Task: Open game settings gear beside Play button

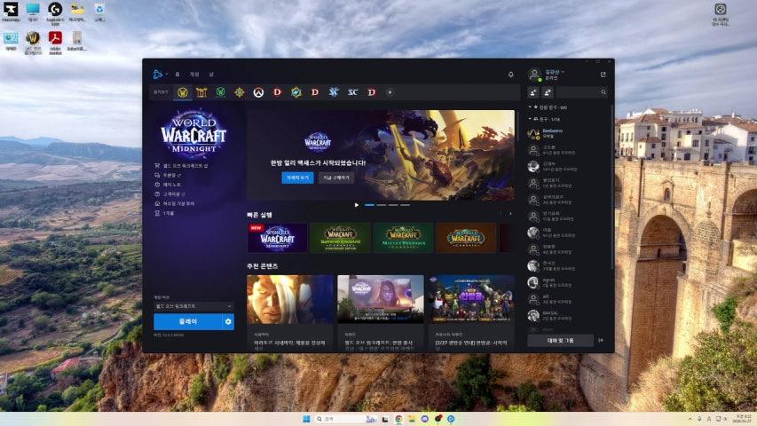Action: (228, 321)
